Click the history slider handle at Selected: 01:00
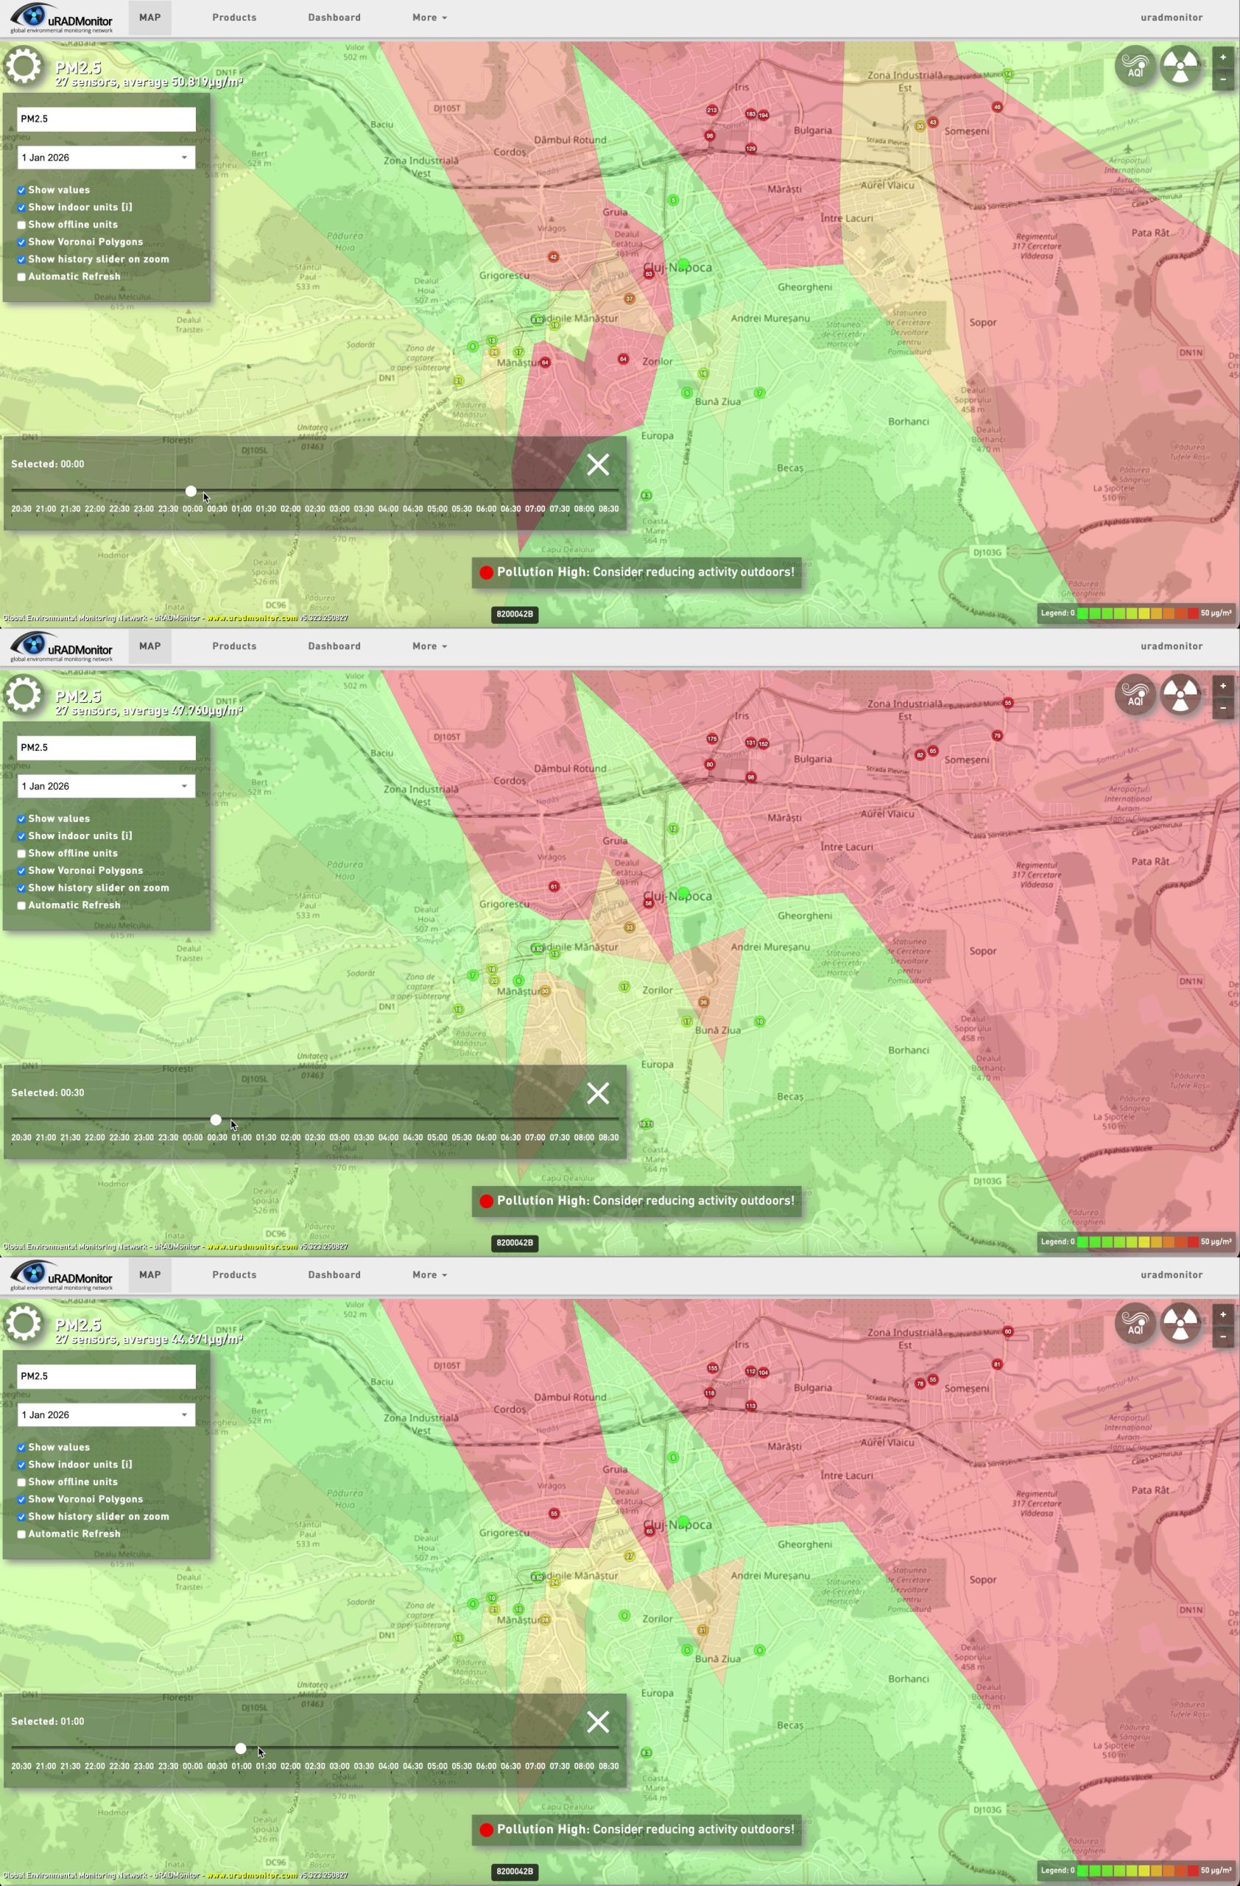This screenshot has height=1886, width=1240. (241, 1748)
